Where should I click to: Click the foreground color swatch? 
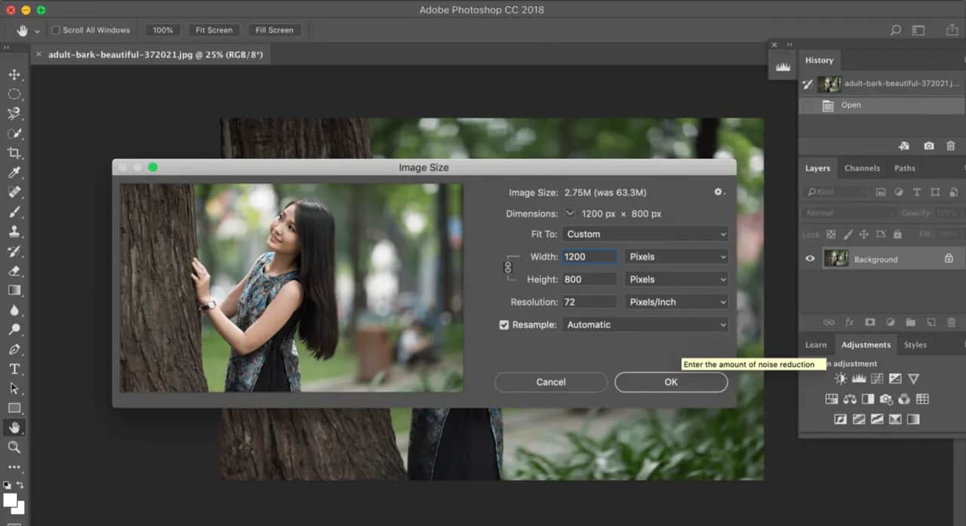point(11,500)
